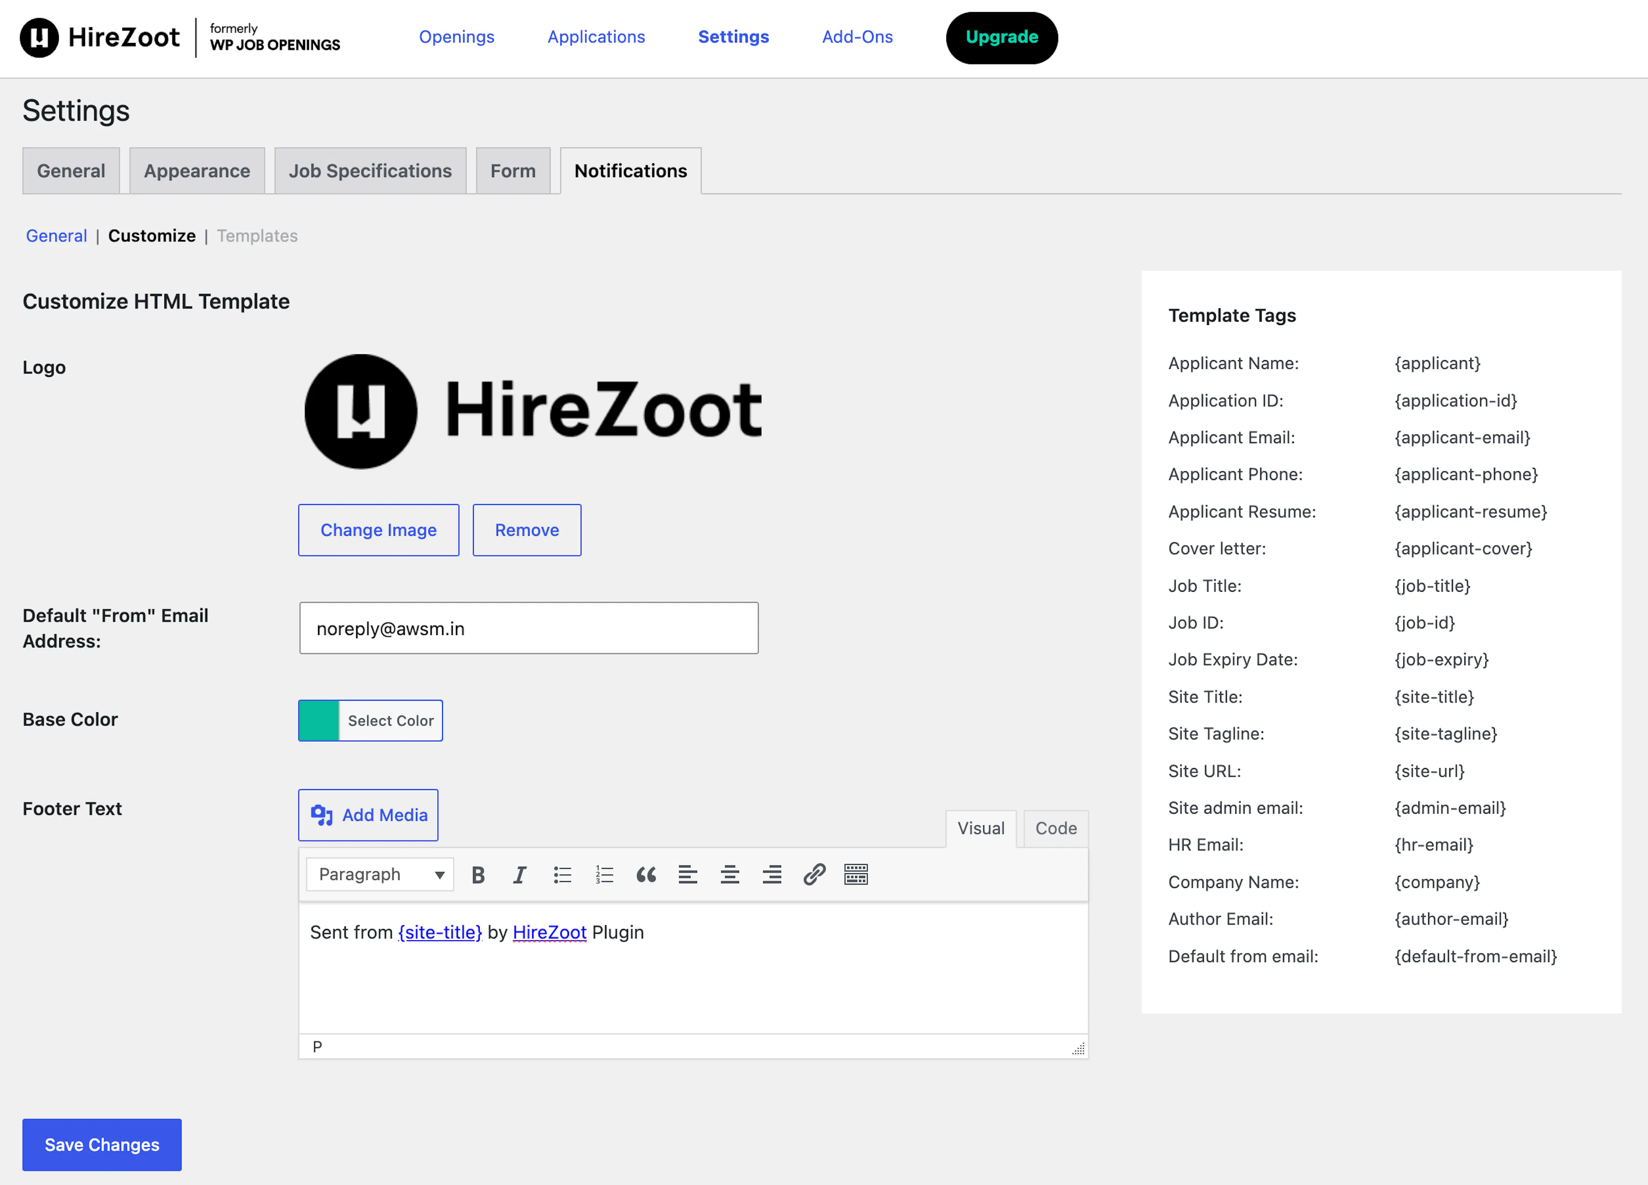Open the Paragraph format dropdown
Viewport: 1648px width, 1185px height.
(x=380, y=875)
